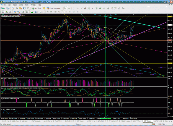This screenshot has width=173, height=126.
Task: Select the H1 timeframe button
Action: (x=63, y=12)
